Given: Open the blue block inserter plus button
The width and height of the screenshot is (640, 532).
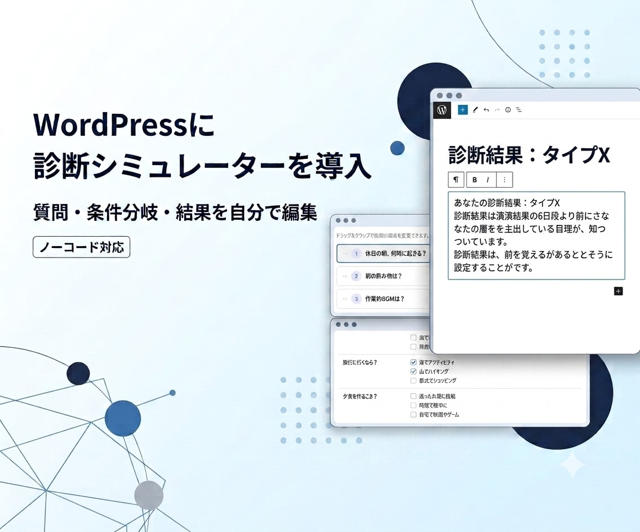Looking at the screenshot, I should click(463, 110).
